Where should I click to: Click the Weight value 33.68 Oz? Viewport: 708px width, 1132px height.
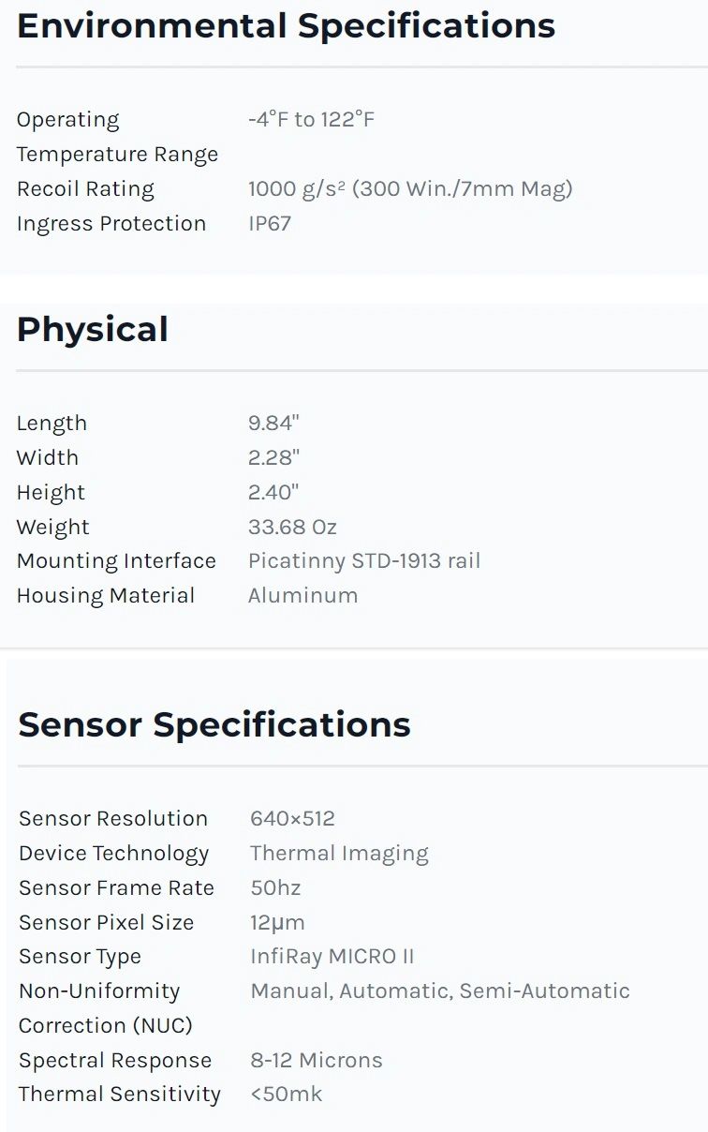[x=292, y=527]
